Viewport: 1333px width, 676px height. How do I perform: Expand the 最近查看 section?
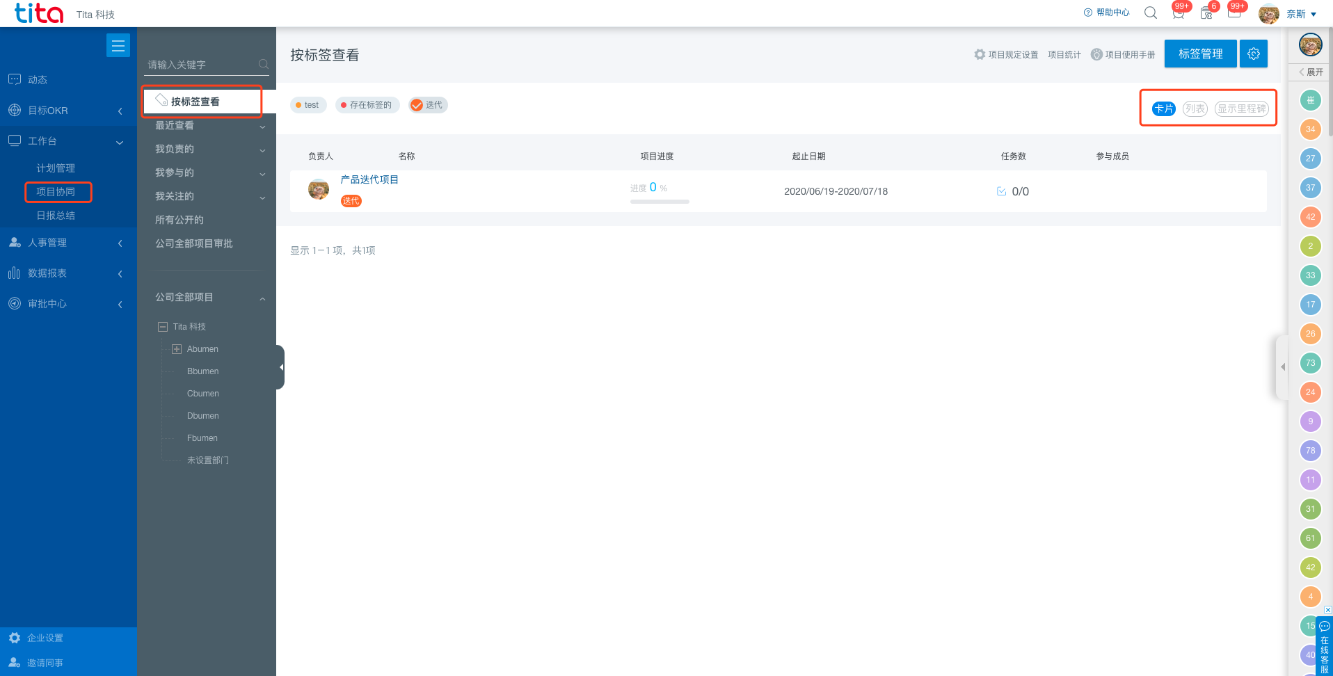click(x=262, y=127)
